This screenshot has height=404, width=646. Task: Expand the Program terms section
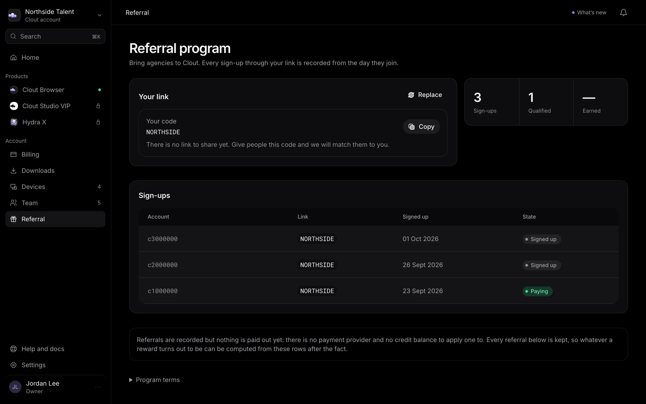pos(155,380)
